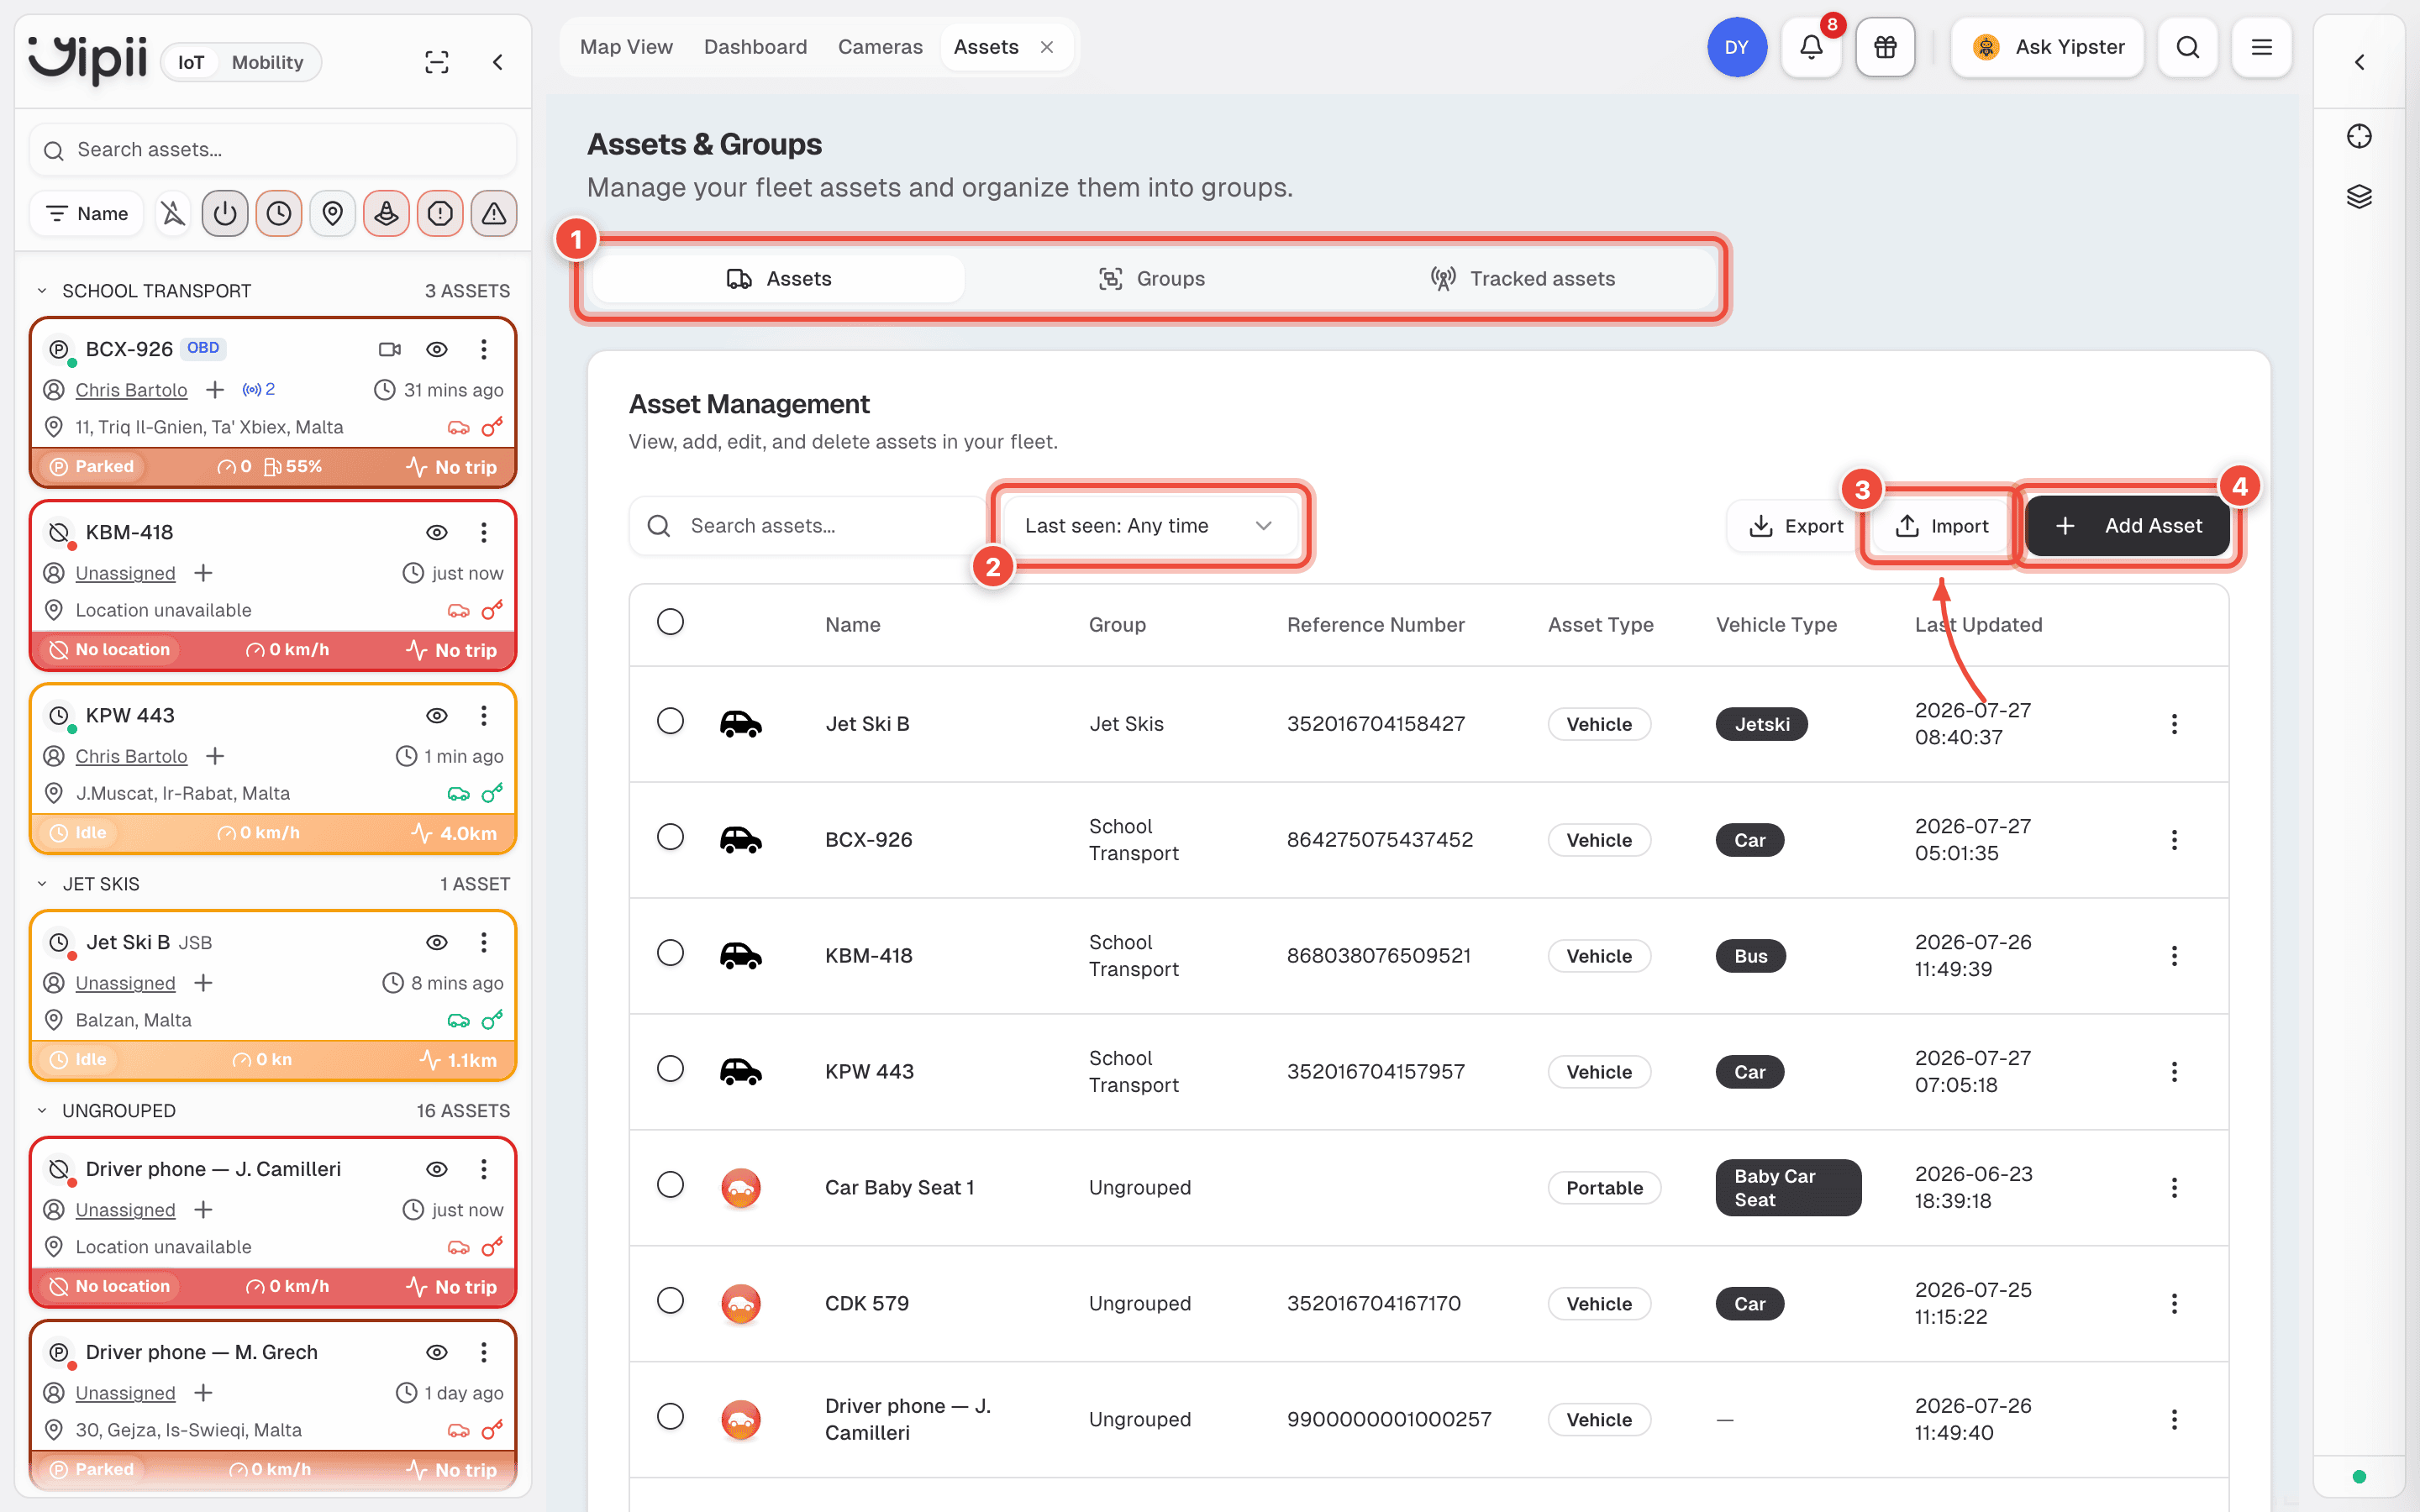This screenshot has height=1512, width=2420.
Task: Collapse the UNGROUPED group
Action: (x=42, y=1111)
